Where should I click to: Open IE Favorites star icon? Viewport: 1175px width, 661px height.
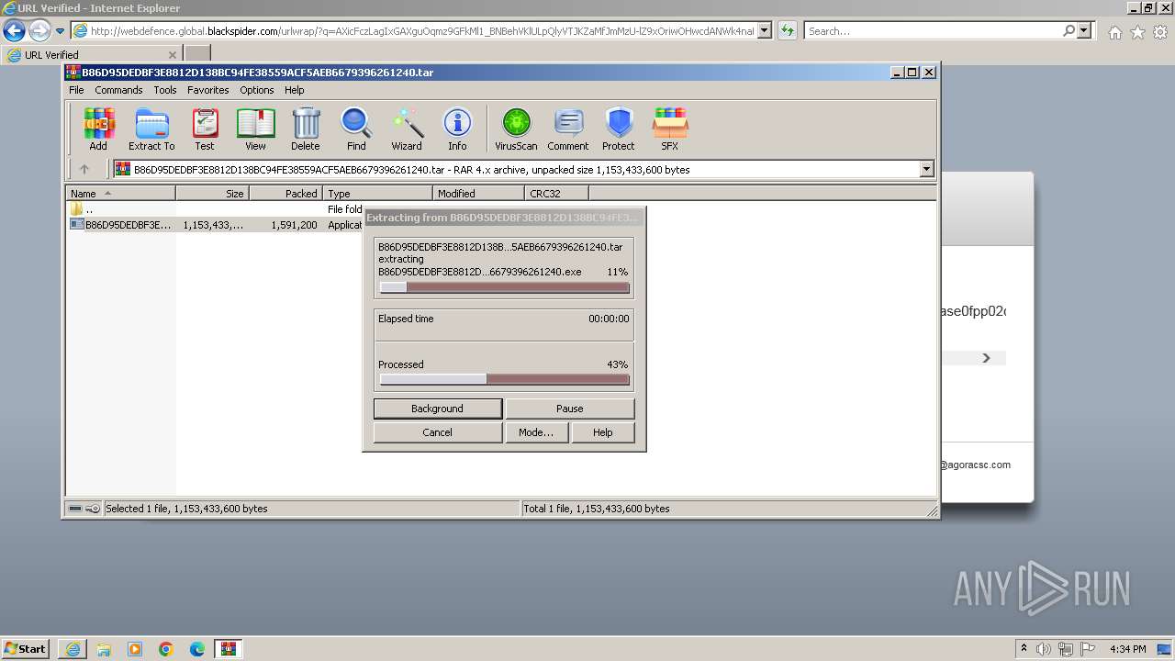click(1137, 32)
